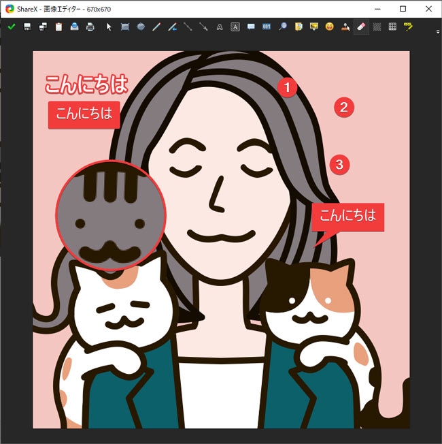This screenshot has height=444, width=442.
Task: Minimize the ShareX editor window
Action: [377, 9]
